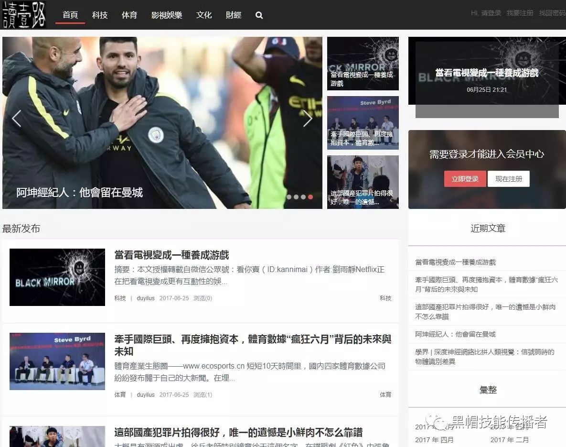Image resolution: width=566 pixels, height=447 pixels.
Task: Click the 找回密码 link
Action: 552,13
